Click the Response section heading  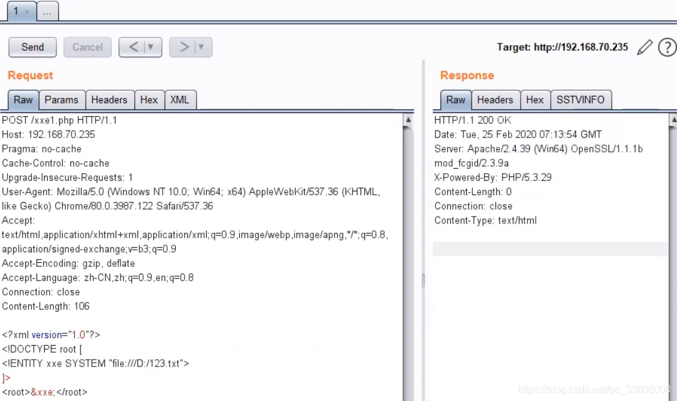[467, 75]
